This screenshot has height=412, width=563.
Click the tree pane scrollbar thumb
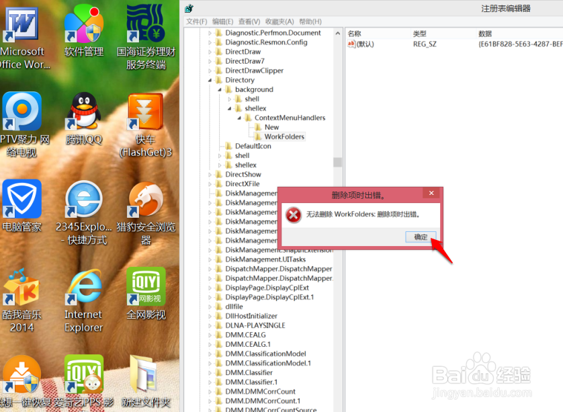click(337, 162)
